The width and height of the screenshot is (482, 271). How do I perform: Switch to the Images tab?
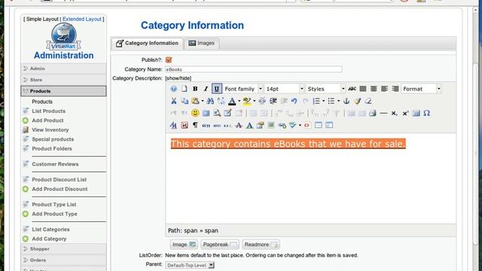pyautogui.click(x=202, y=44)
